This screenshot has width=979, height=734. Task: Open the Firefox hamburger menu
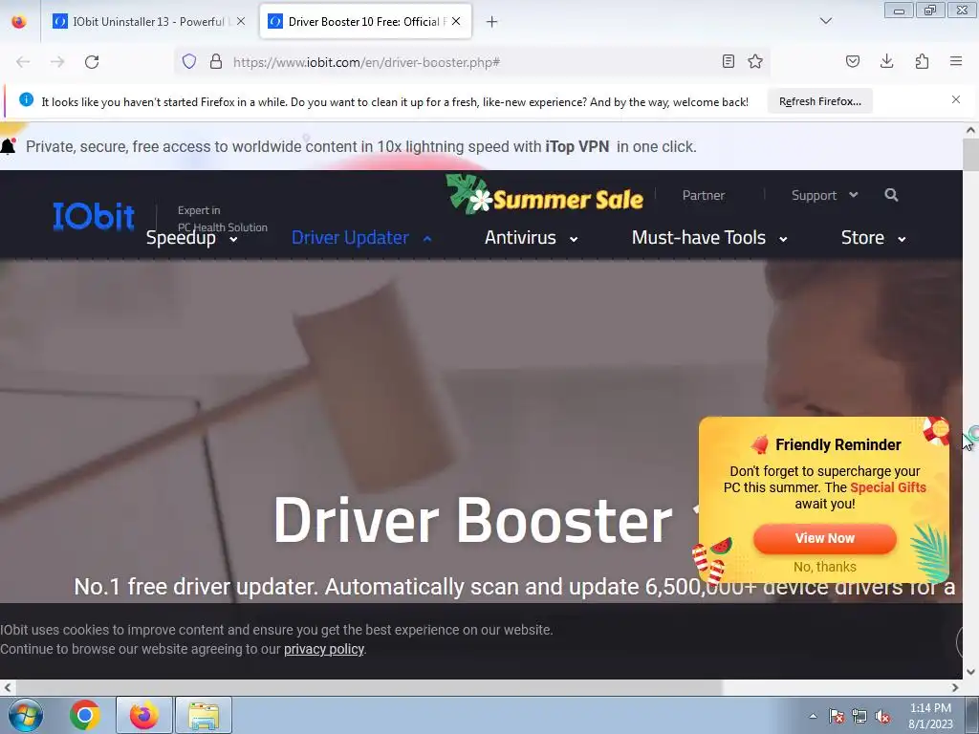click(956, 61)
